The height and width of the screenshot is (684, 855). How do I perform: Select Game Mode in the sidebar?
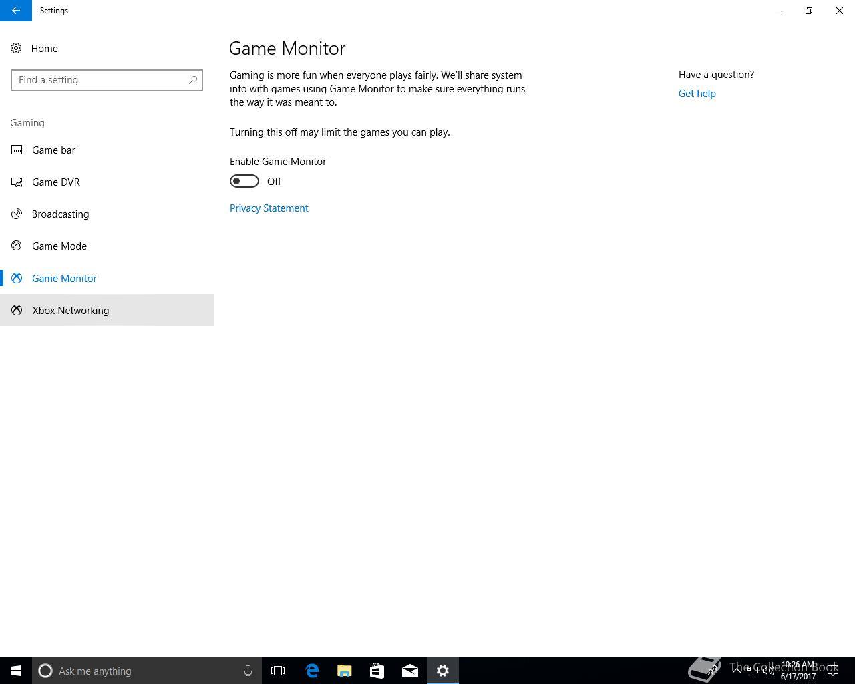107,246
